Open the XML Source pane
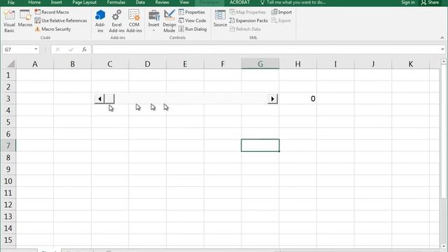Image resolution: width=448 pixels, height=252 pixels. pyautogui.click(x=220, y=18)
